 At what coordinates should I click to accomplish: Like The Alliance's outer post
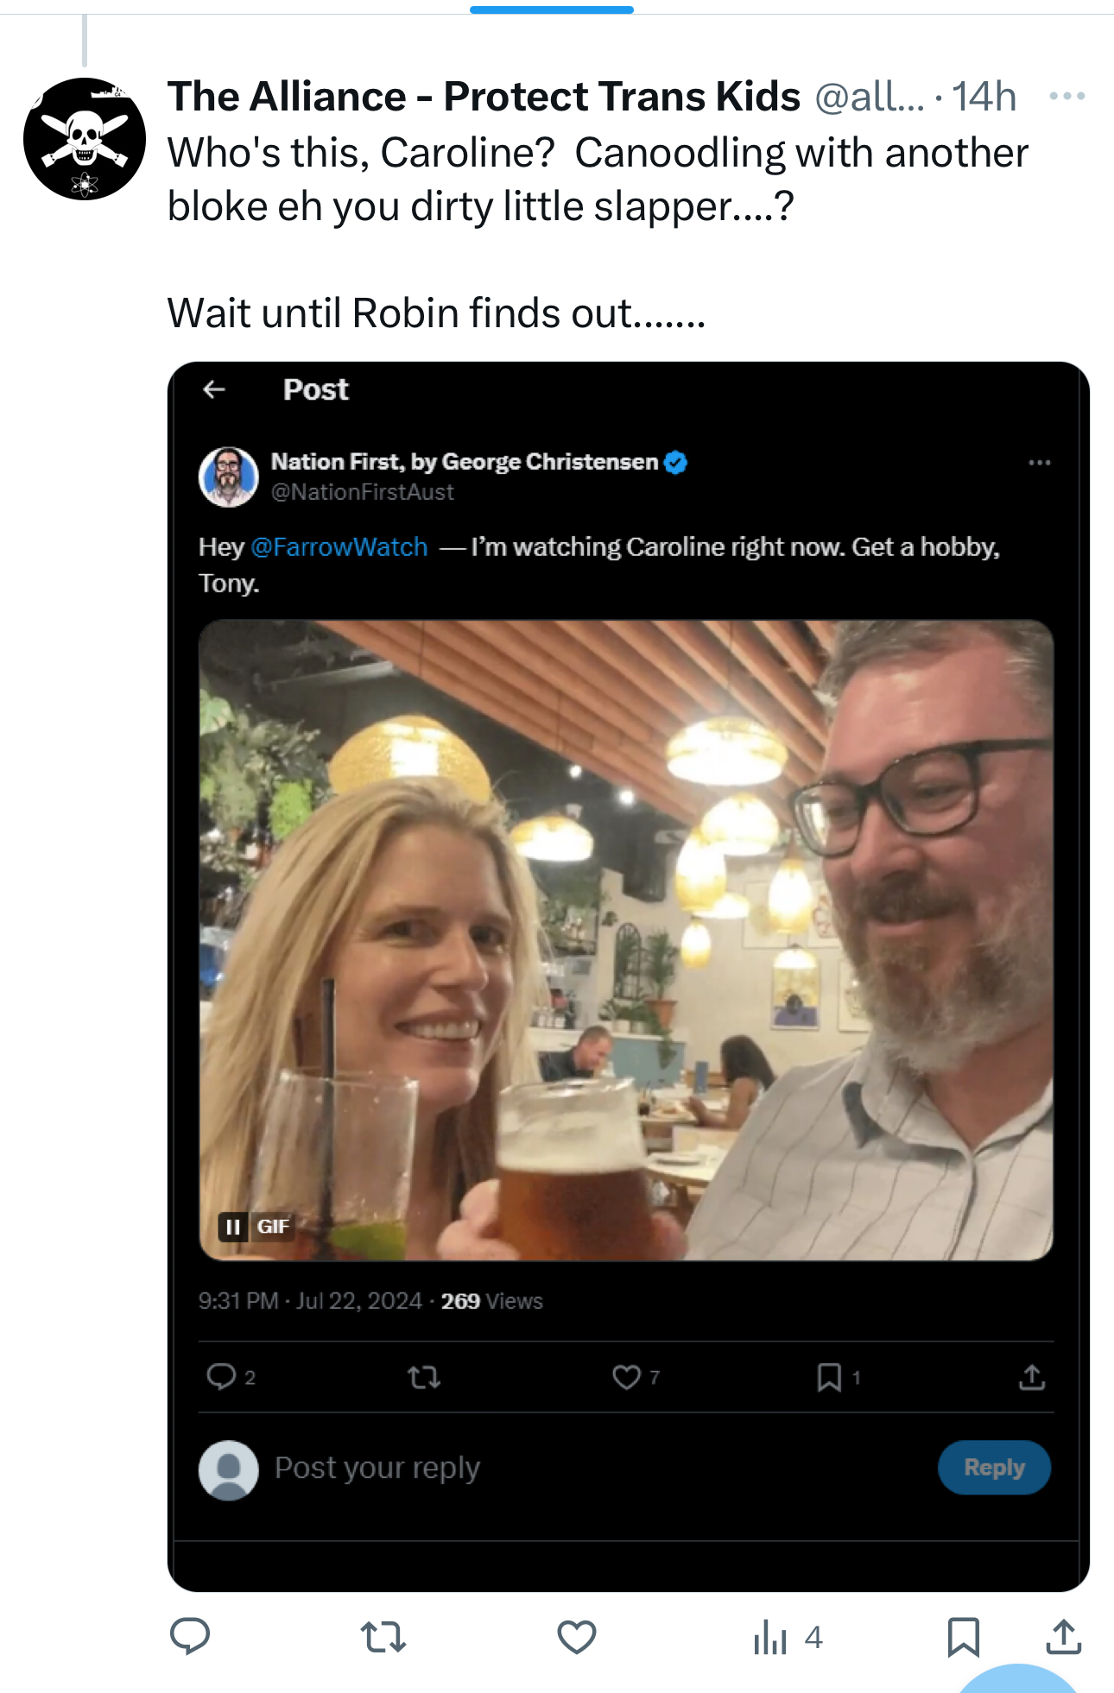pyautogui.click(x=576, y=1636)
